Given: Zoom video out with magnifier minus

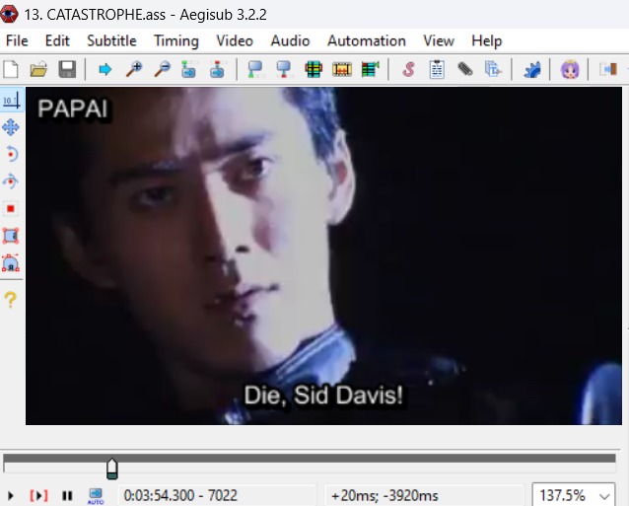Looking at the screenshot, I should tap(163, 69).
